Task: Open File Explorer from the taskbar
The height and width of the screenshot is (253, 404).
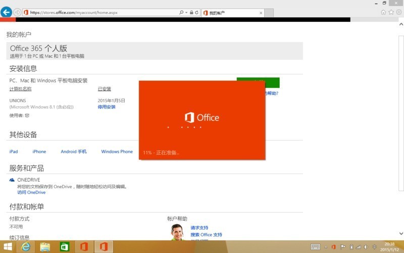Action: pos(45,247)
